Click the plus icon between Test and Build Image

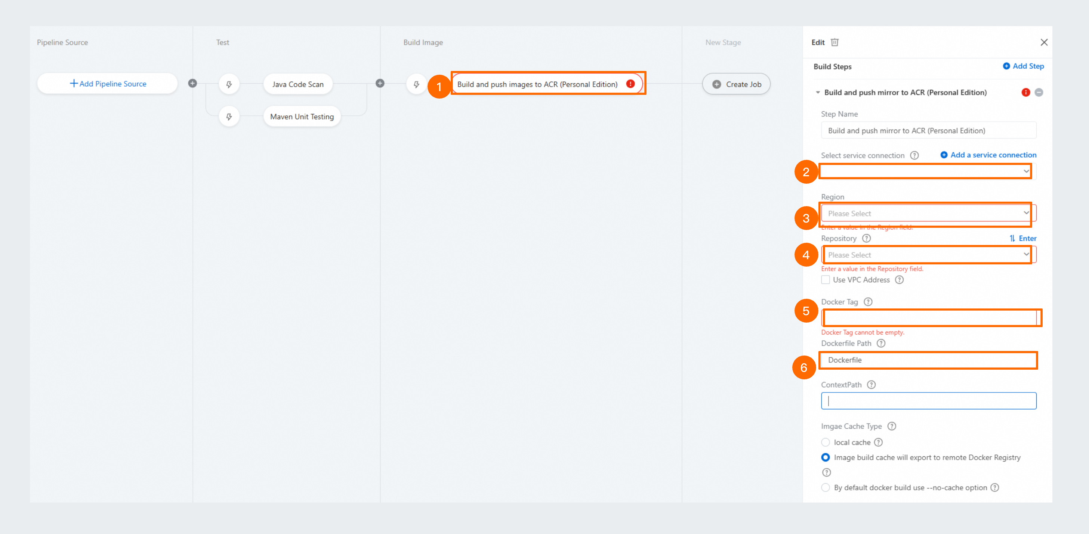coord(380,83)
